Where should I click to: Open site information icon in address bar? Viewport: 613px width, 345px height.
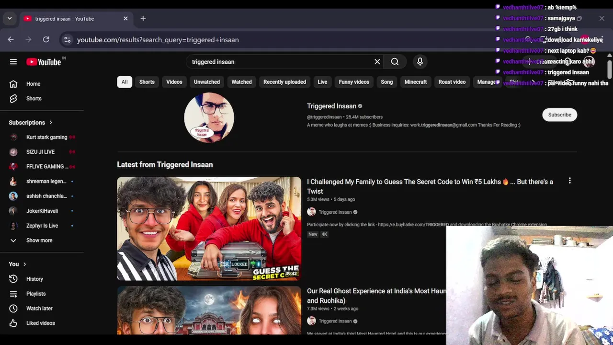[68, 40]
